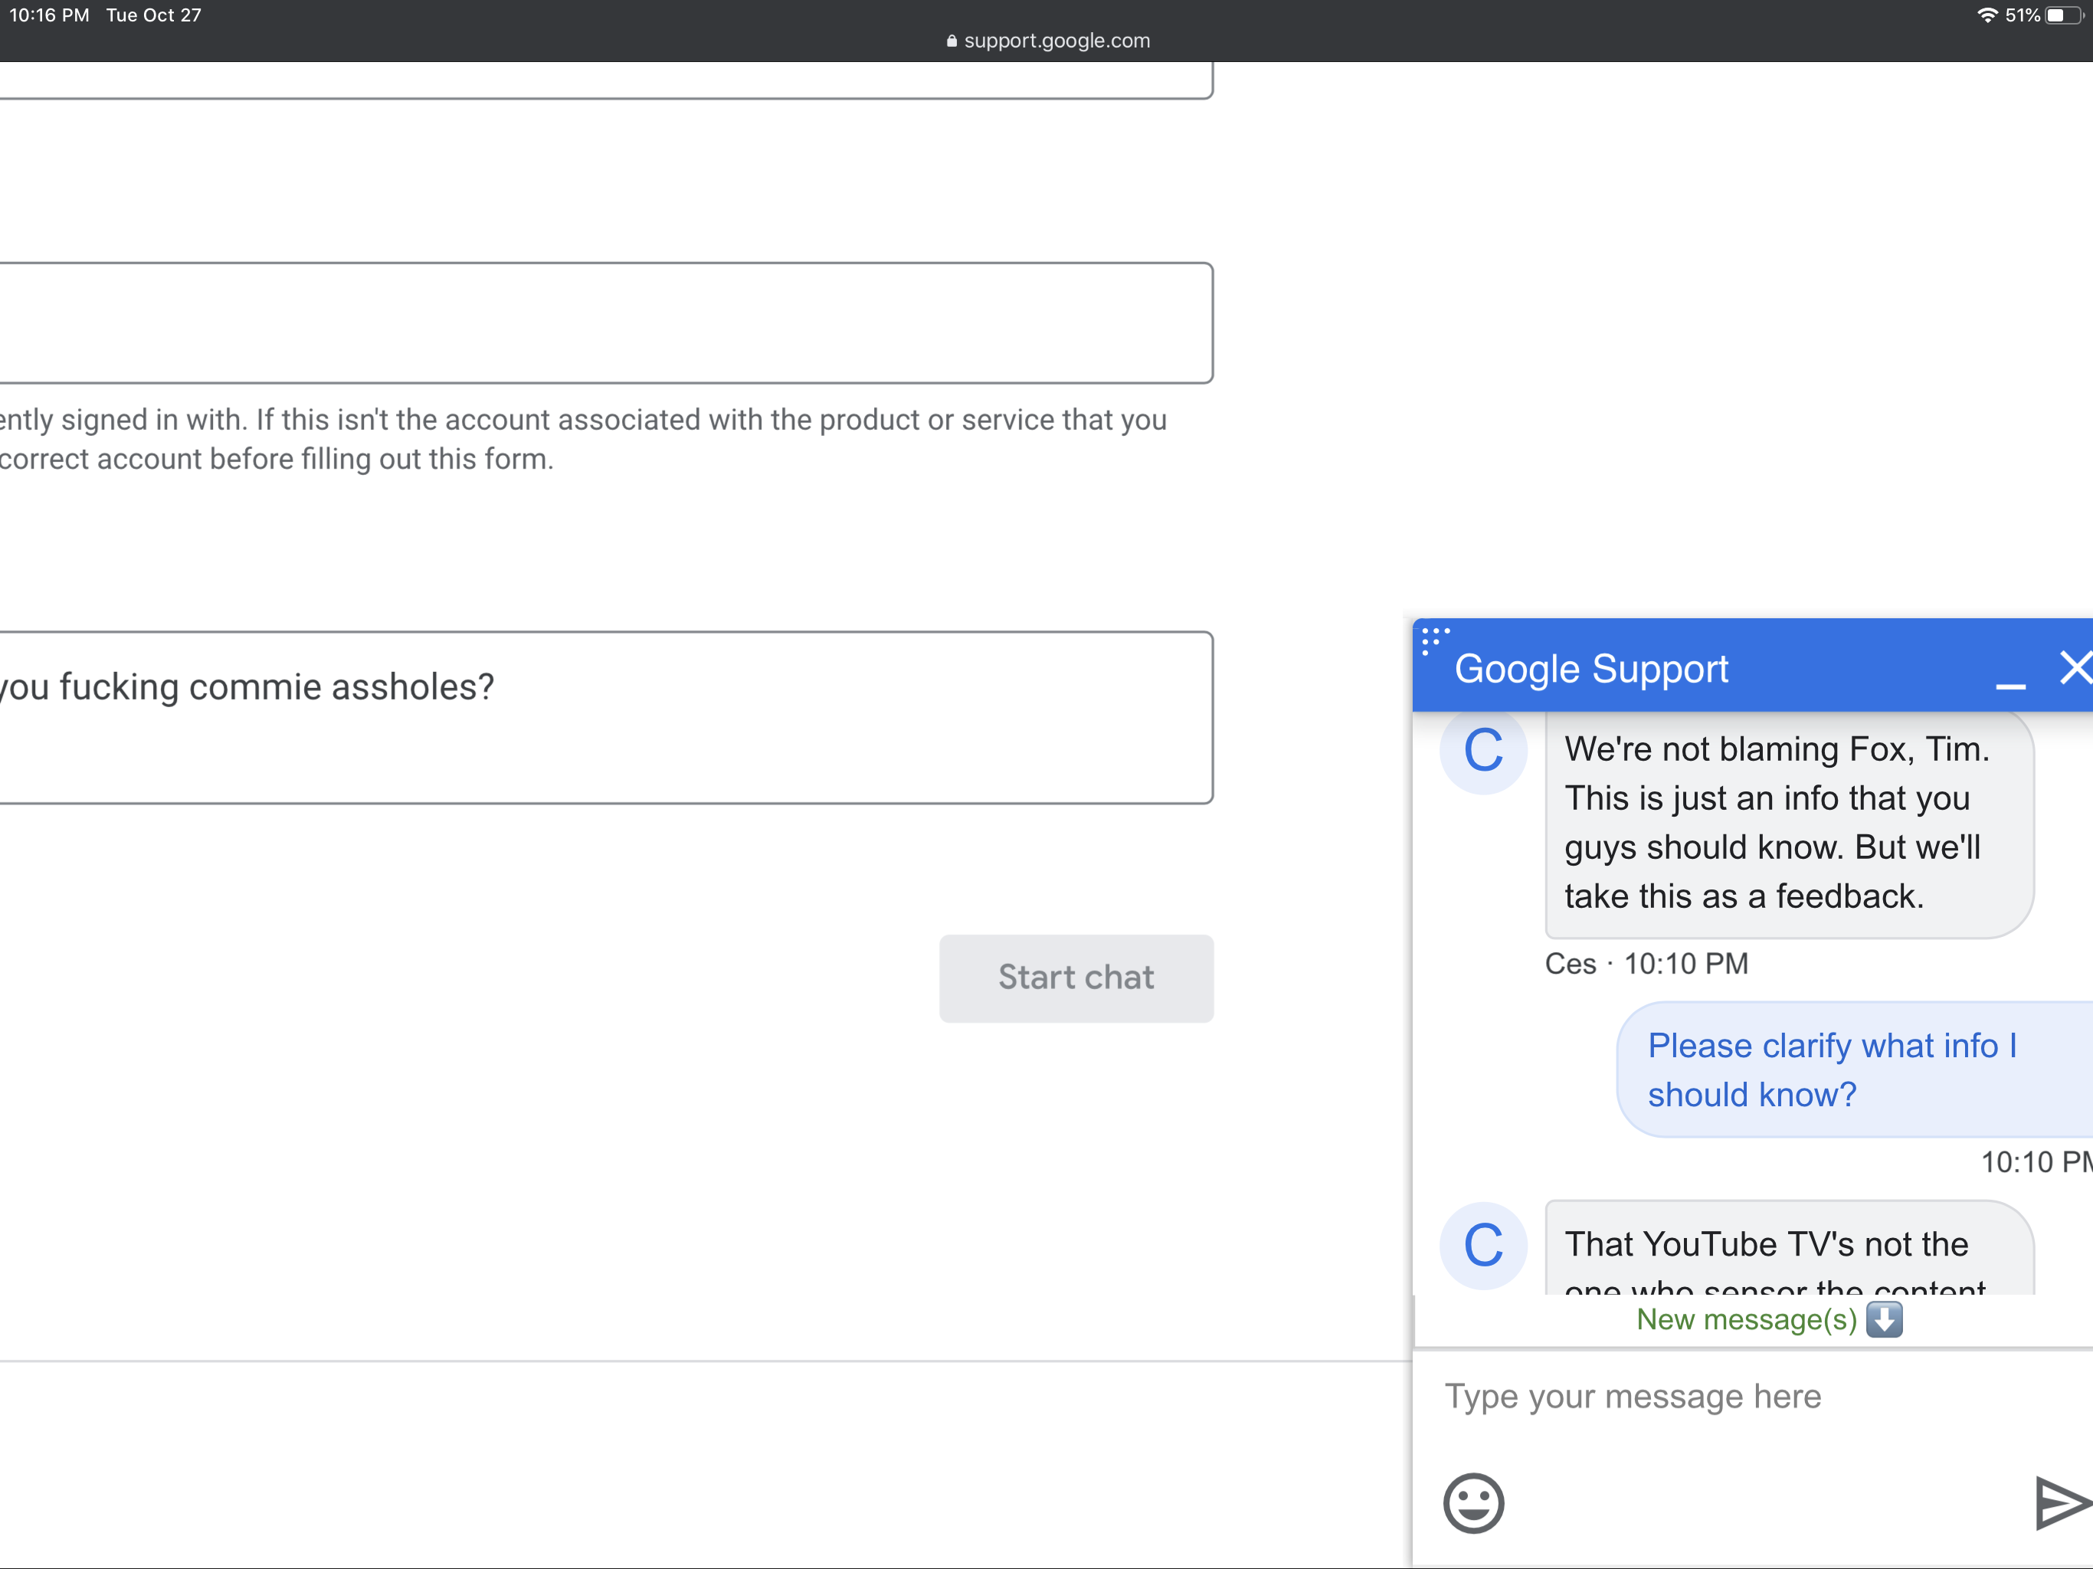Tap the Wi-Fi status icon
Screen dimensions: 2093x1569
pos(1987,15)
